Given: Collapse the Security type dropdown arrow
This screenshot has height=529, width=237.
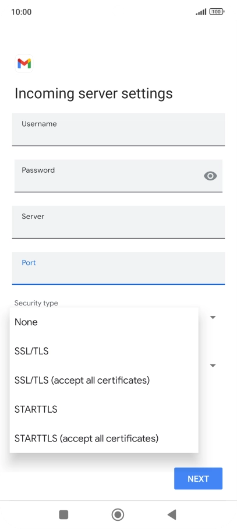Looking at the screenshot, I should pos(213,317).
